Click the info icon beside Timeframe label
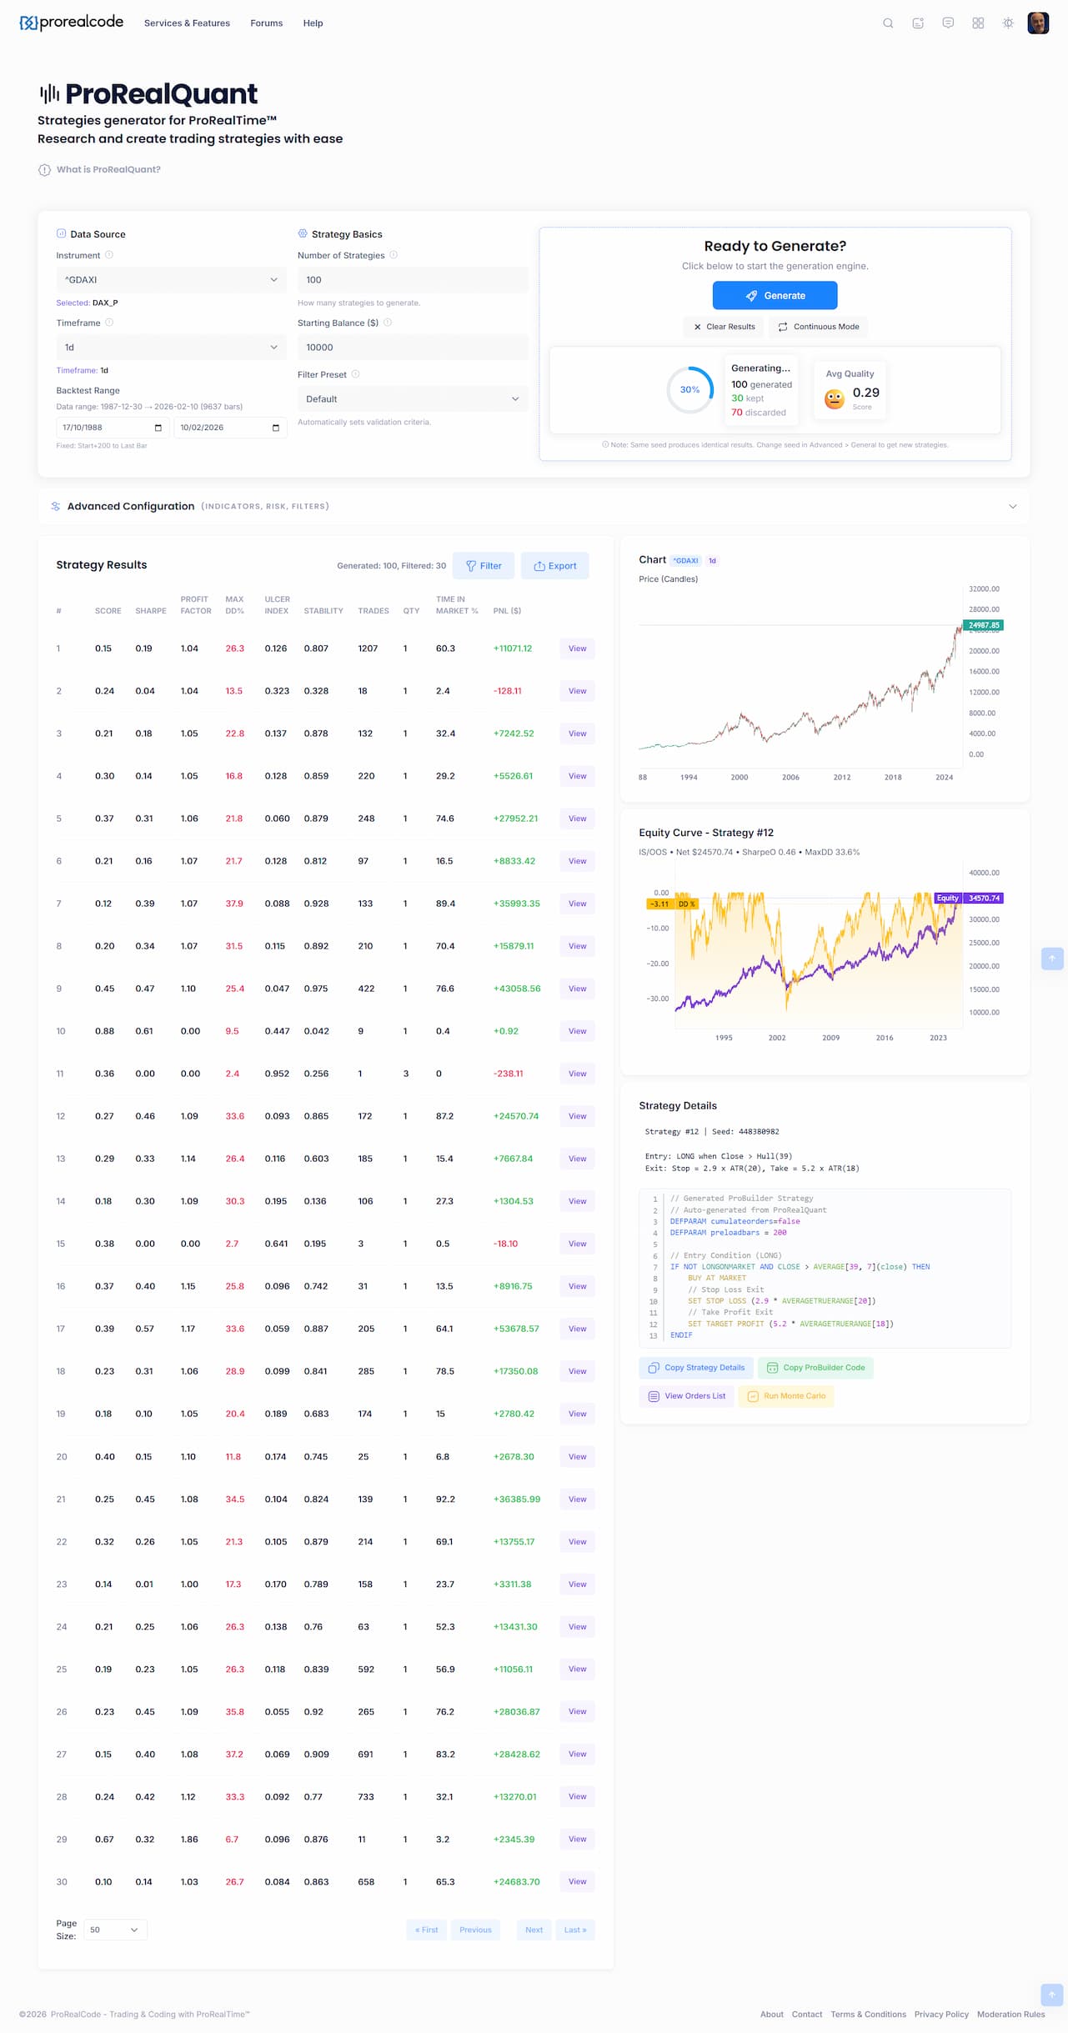This screenshot has width=1068, height=2033. (109, 323)
